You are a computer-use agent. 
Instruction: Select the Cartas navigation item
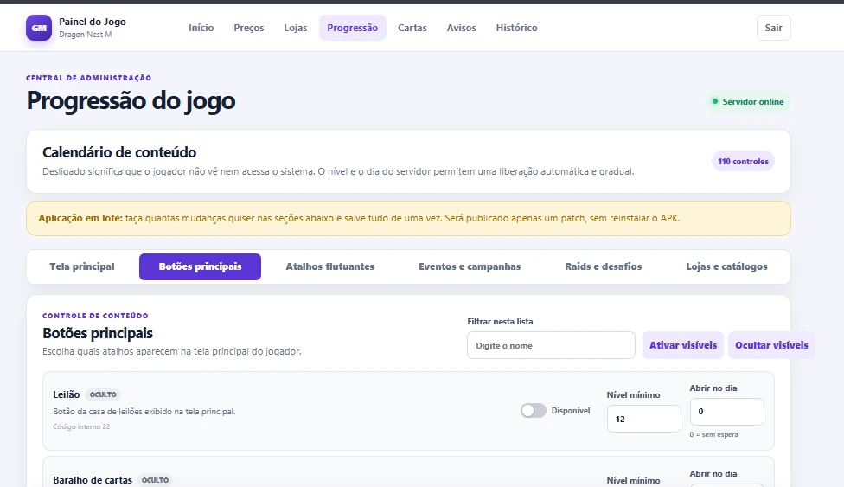(412, 28)
